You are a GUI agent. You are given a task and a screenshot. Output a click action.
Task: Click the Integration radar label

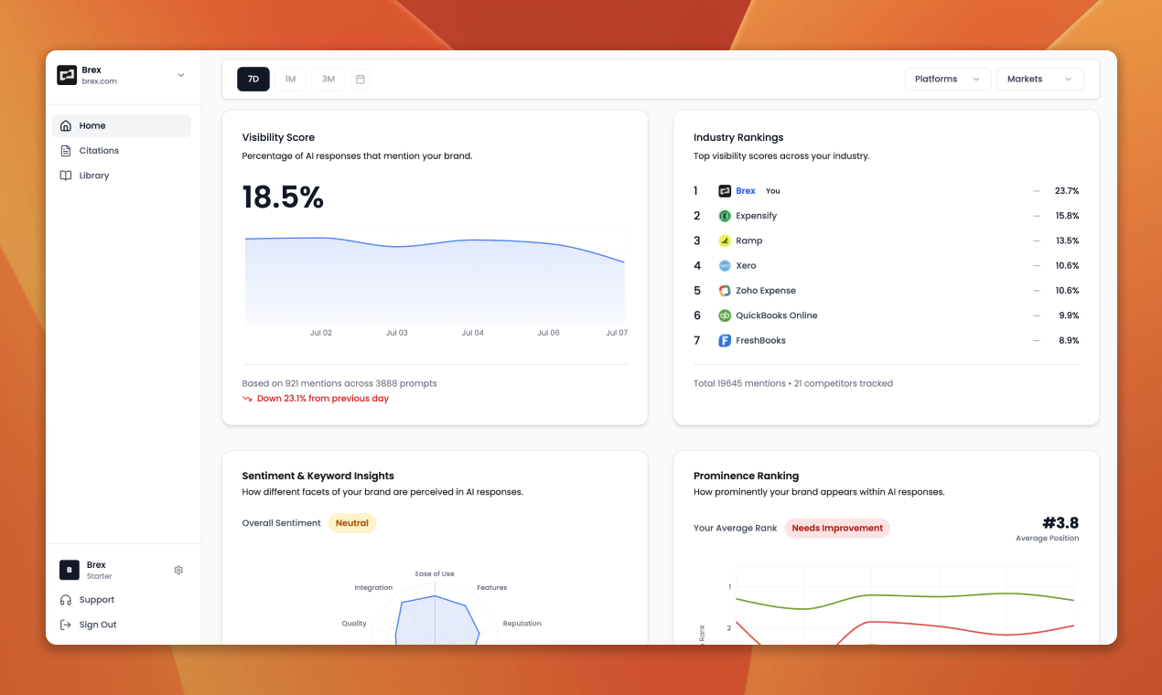click(x=373, y=588)
